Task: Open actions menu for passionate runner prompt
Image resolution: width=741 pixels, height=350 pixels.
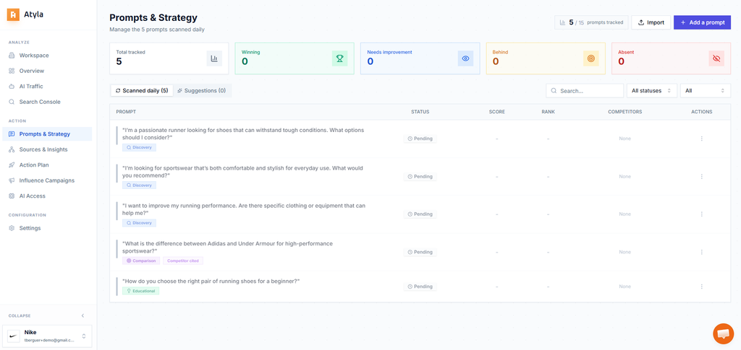Action: coord(701,139)
